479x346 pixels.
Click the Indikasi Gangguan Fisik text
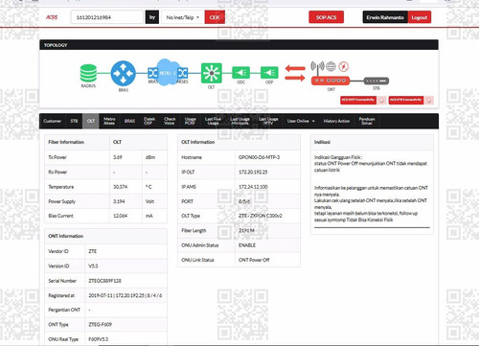[338, 157]
